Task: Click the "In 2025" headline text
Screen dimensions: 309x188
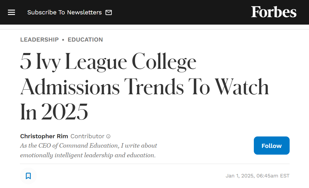Action: 54,112
